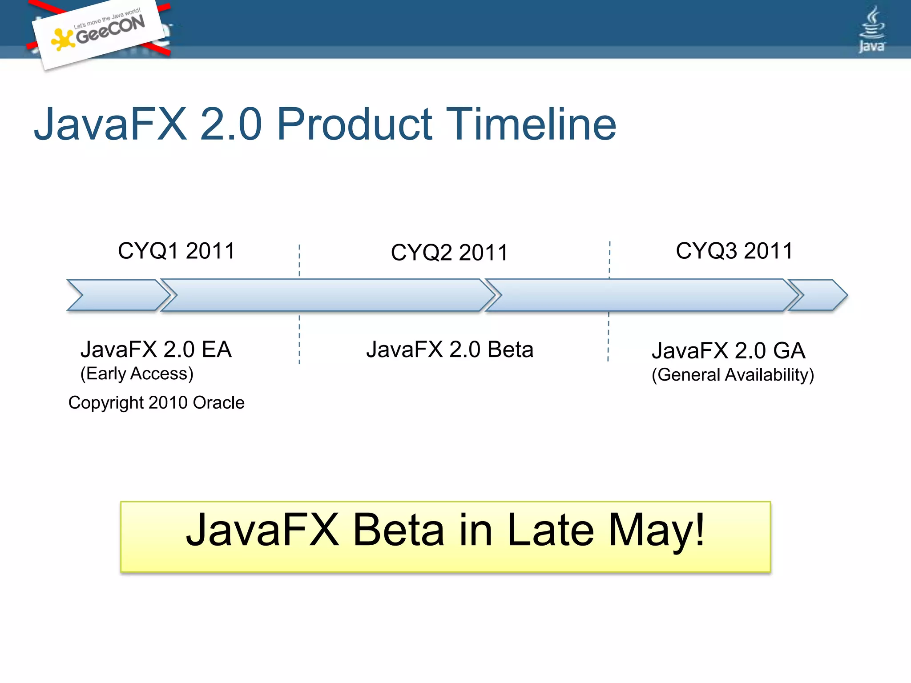This screenshot has height=683, width=911.
Task: Select the CYQ1 2011 label
Action: point(176,251)
